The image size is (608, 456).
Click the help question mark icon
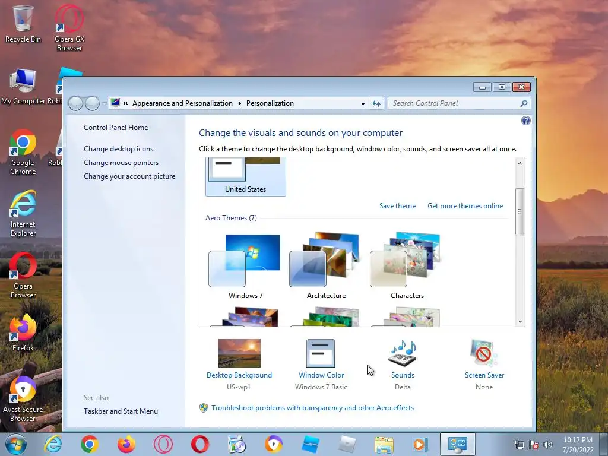click(x=526, y=121)
